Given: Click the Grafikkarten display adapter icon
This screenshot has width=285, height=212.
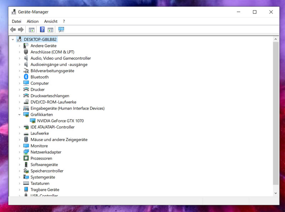Looking at the screenshot, I should coord(26,114).
